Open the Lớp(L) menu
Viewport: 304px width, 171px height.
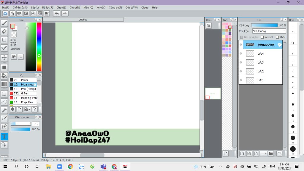[x=35, y=7]
